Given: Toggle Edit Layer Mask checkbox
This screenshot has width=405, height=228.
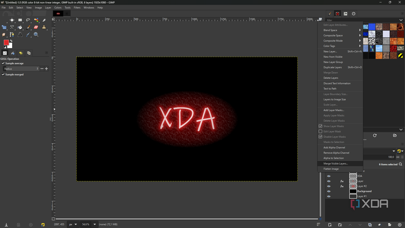Looking at the screenshot, I should (320, 131).
